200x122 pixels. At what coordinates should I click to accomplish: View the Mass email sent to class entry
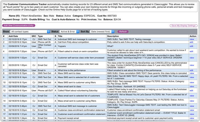click(x=192, y=86)
